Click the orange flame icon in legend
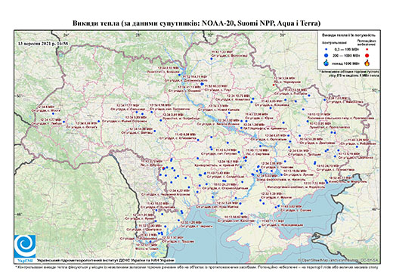The width and height of the screenshot is (393, 278). coord(367,63)
